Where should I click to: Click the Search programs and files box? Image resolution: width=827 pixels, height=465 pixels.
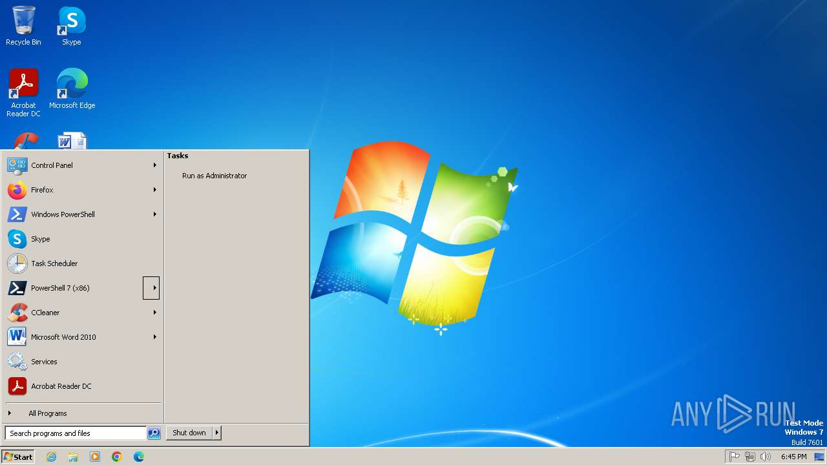[x=76, y=433]
